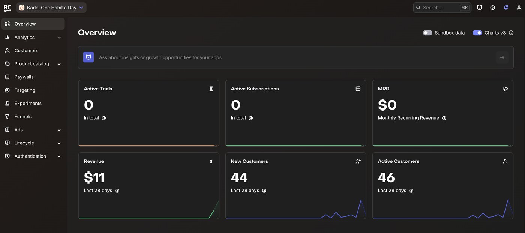
Task: Go to Customers in the sidebar
Action: pos(33,50)
